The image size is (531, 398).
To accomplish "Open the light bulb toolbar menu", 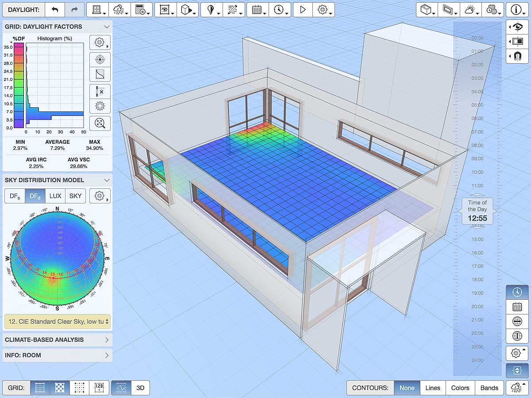I will [x=211, y=10].
